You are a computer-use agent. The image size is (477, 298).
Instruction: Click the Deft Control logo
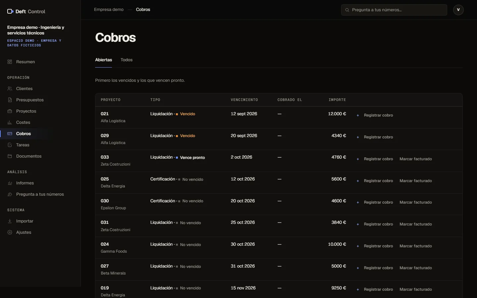coord(26,12)
